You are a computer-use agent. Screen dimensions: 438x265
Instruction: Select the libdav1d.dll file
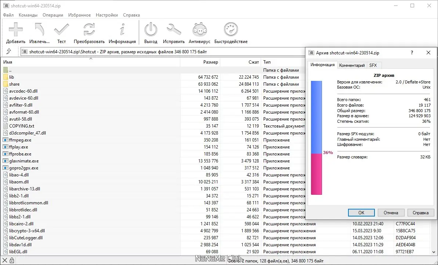tap(20, 245)
